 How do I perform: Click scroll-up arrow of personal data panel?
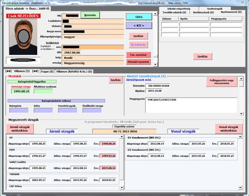pos(155,14)
